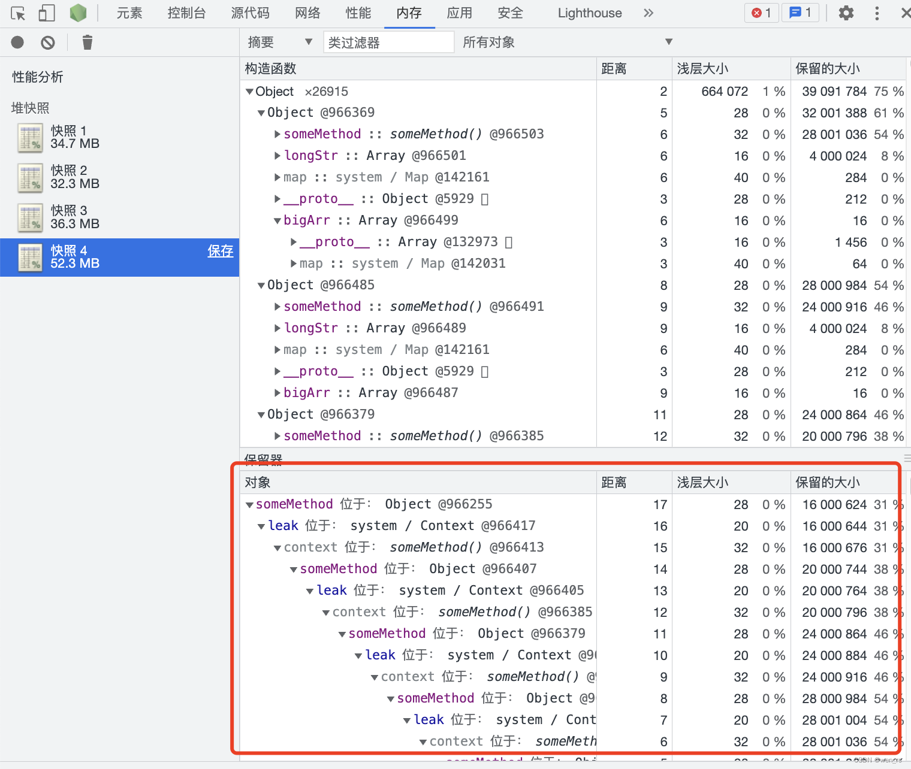Sort by upper 浅层大小 column header

(x=731, y=69)
